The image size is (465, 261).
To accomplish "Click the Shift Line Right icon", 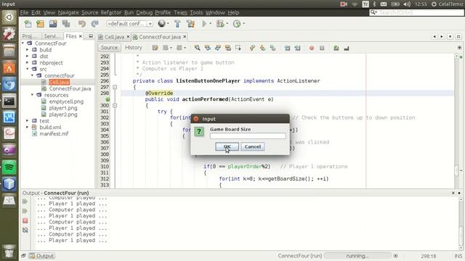I will point(297,48).
